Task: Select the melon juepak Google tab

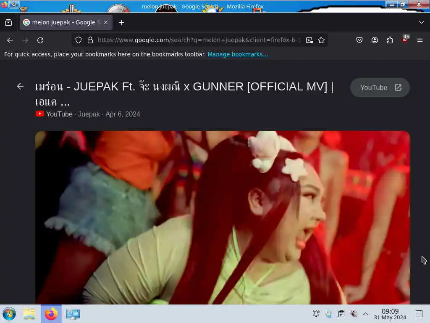Action: coord(66,22)
